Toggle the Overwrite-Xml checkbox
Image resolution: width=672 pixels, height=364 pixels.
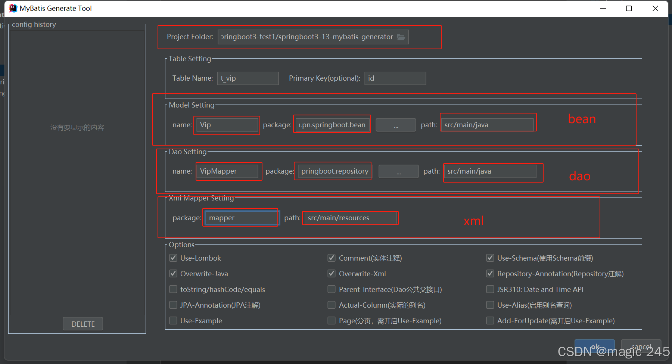tap(332, 274)
